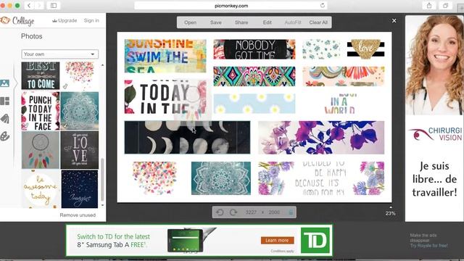464x261 pixels.
Task: Toggle the Safari sidebar button
Action: [x=54, y=5]
